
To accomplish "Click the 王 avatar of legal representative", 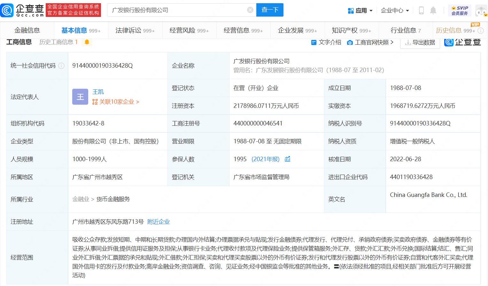I will pyautogui.click(x=80, y=97).
